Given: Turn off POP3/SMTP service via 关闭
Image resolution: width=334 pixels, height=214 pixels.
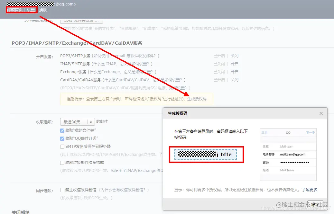Looking at the screenshot, I should (234, 56).
